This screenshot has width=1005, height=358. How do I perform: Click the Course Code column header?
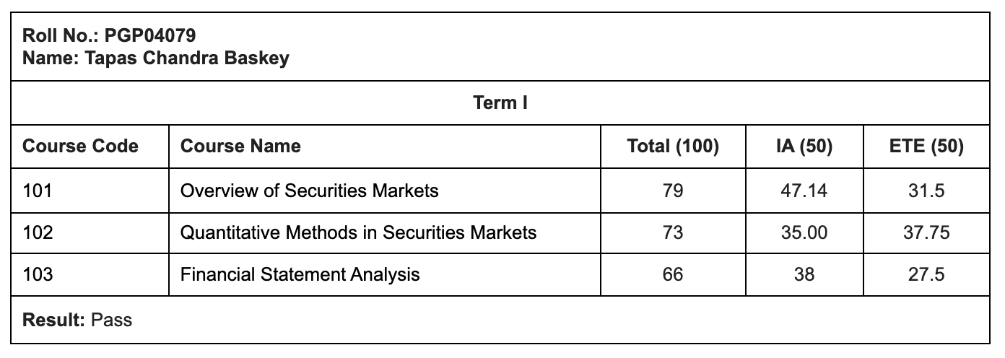click(81, 147)
